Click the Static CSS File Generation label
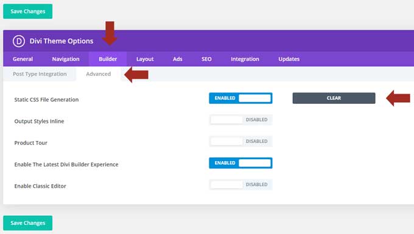414x234 pixels. click(x=46, y=100)
